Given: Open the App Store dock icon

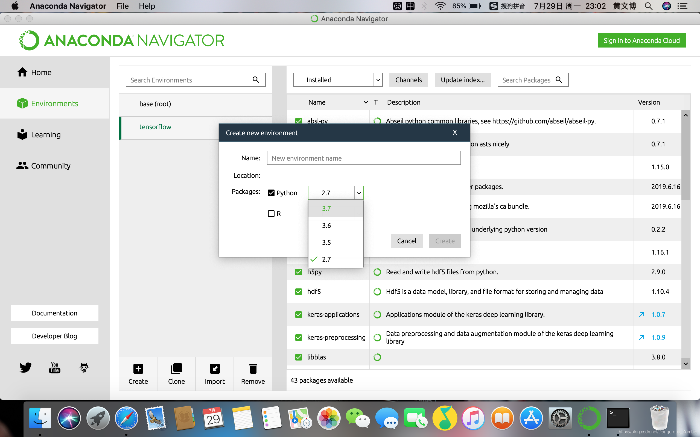Looking at the screenshot, I should (x=531, y=418).
